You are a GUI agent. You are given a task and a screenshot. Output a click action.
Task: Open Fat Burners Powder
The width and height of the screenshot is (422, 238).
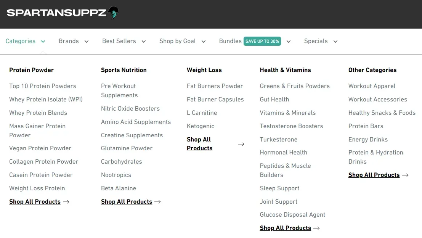pos(215,86)
